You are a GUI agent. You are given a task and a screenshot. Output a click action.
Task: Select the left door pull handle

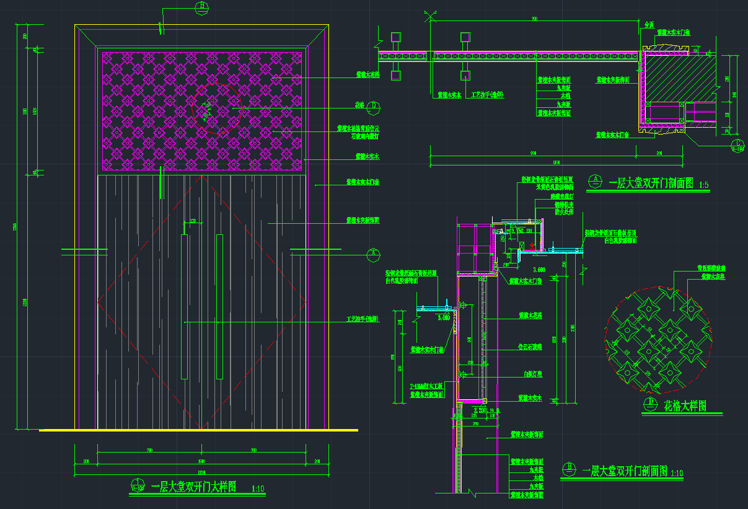pos(184,307)
